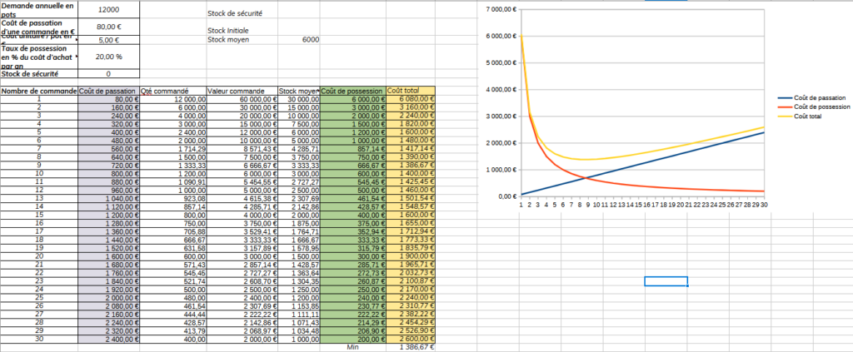Select the possession cost cell 206,90 €
Image resolution: width=853 pixels, height=352 pixels.
[353, 330]
